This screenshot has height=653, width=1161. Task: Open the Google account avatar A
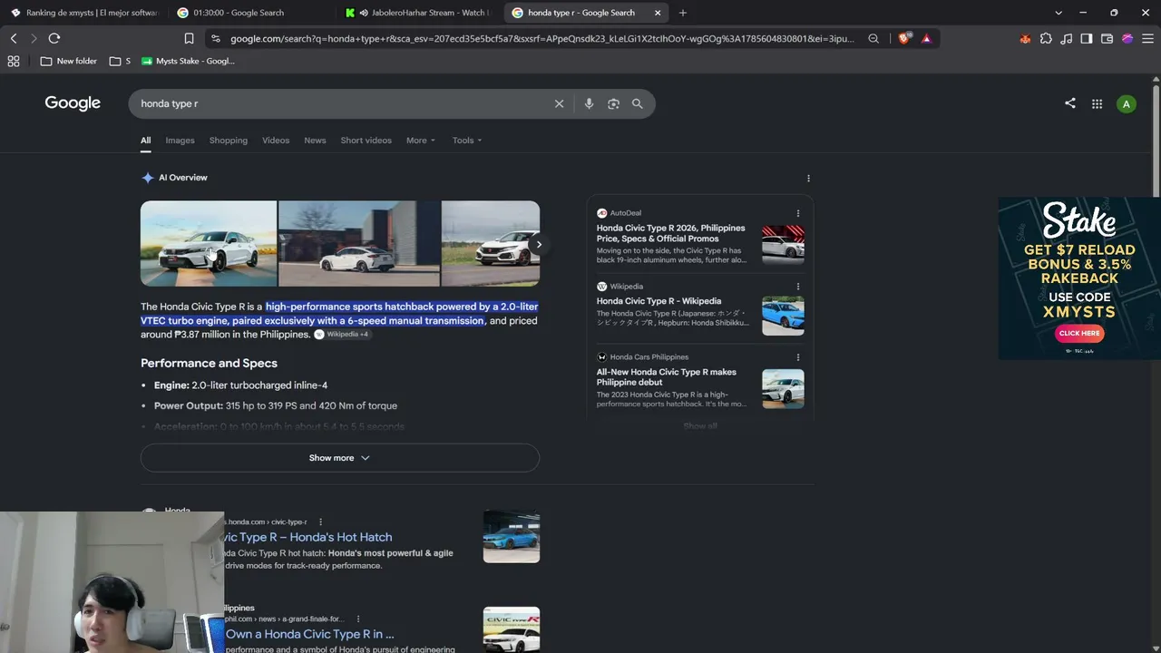(x=1127, y=104)
